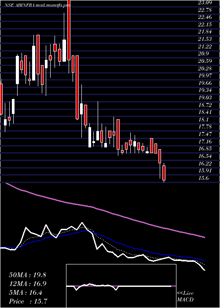This screenshot has height=308, width=220.
Task: Click the 50MA : 19.8 readout
Action: coord(27,275)
